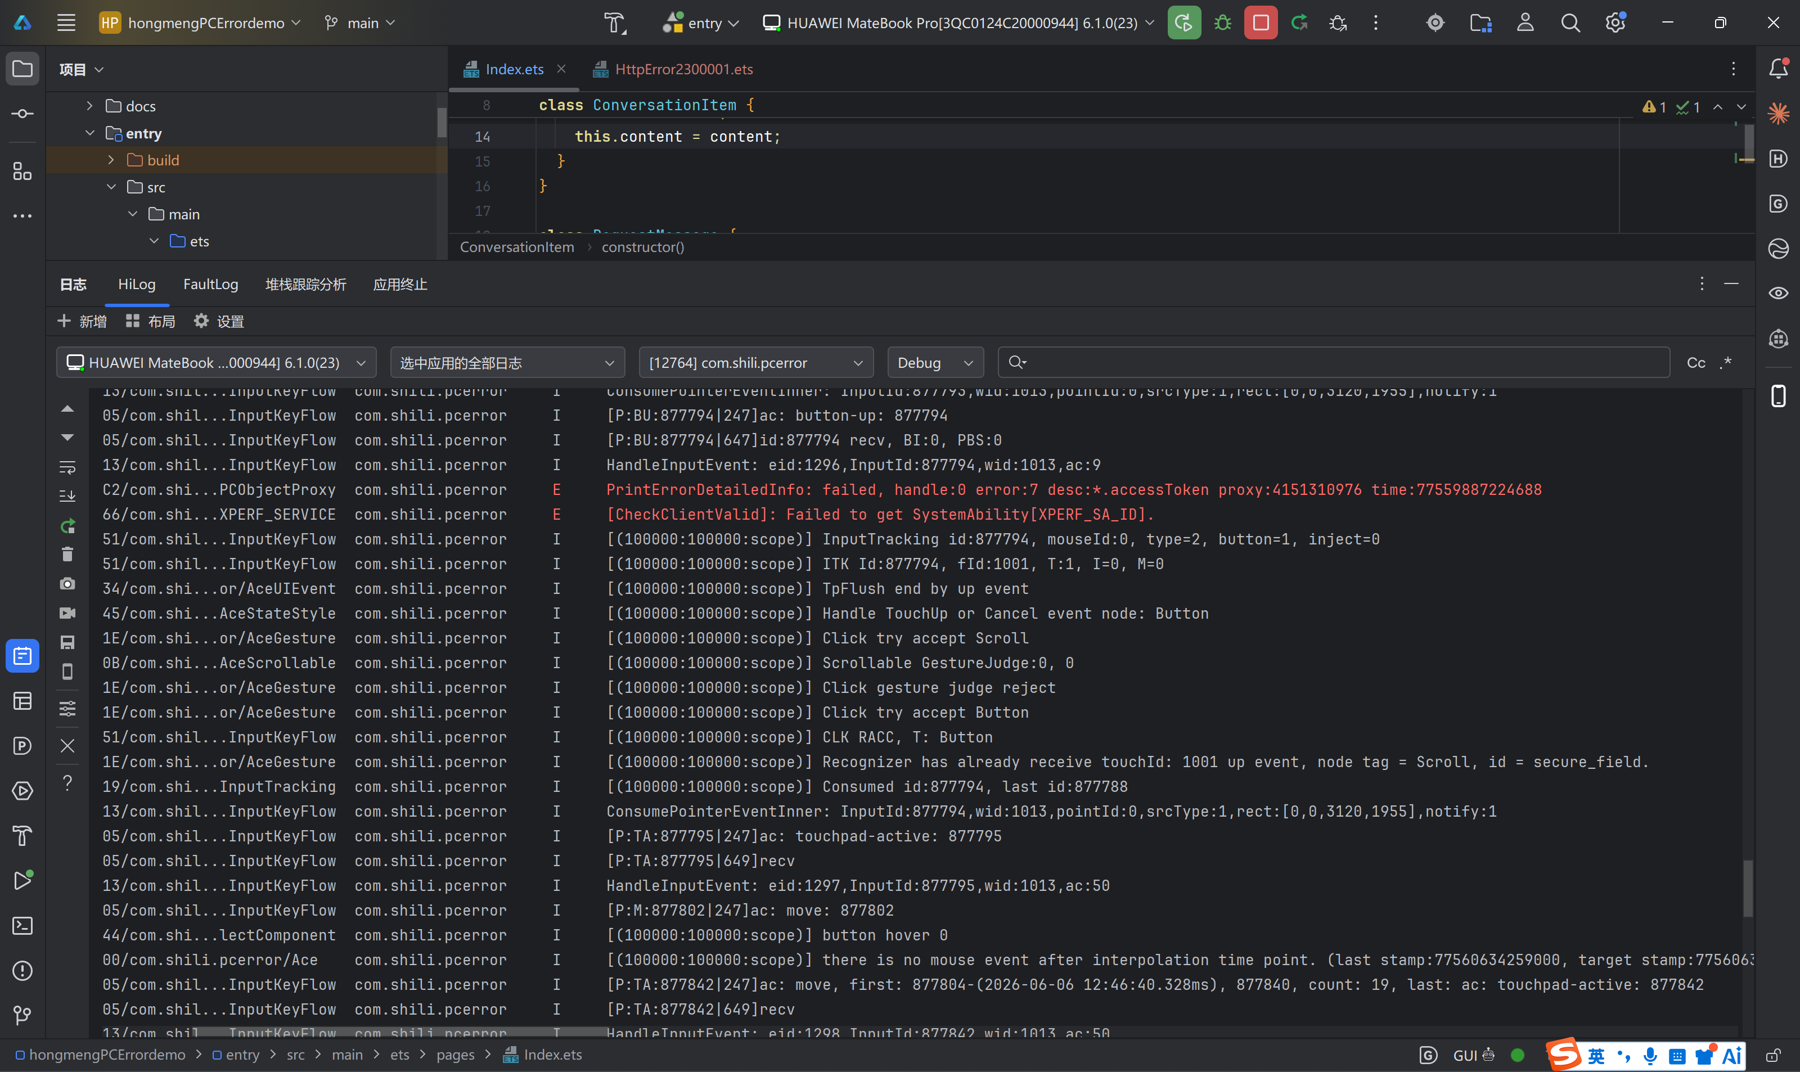Jump to log top with up arrow

(67, 409)
